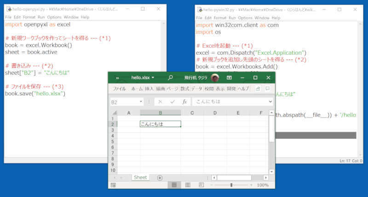368x197 pixels.
Task: Select row 5 header
Action: pos(113,141)
